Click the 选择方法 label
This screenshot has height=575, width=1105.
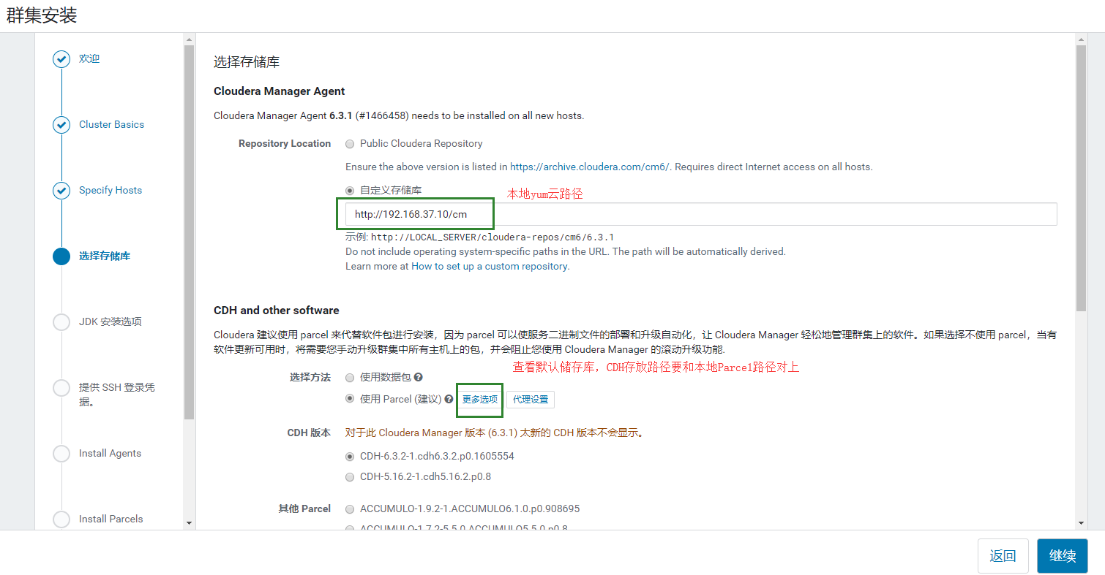point(310,378)
